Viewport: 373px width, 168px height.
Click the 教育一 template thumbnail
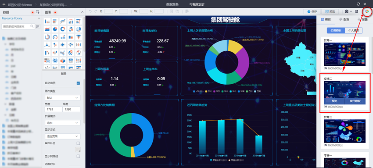coord(344,54)
